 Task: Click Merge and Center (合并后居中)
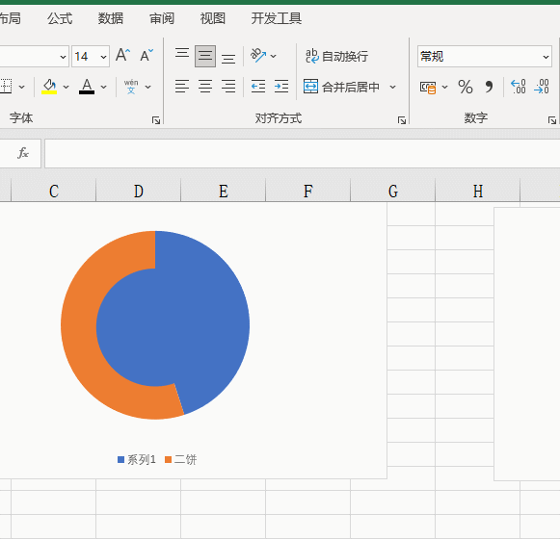(x=341, y=87)
